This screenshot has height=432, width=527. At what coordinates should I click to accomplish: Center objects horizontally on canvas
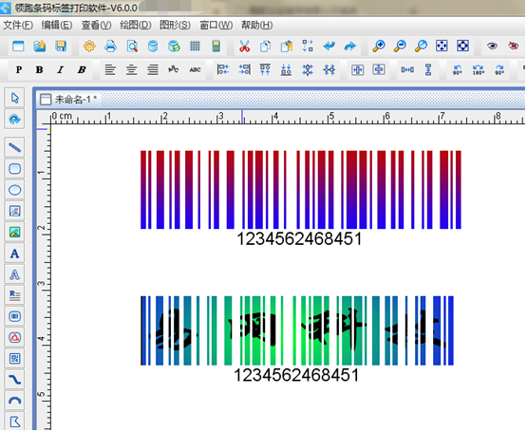358,69
